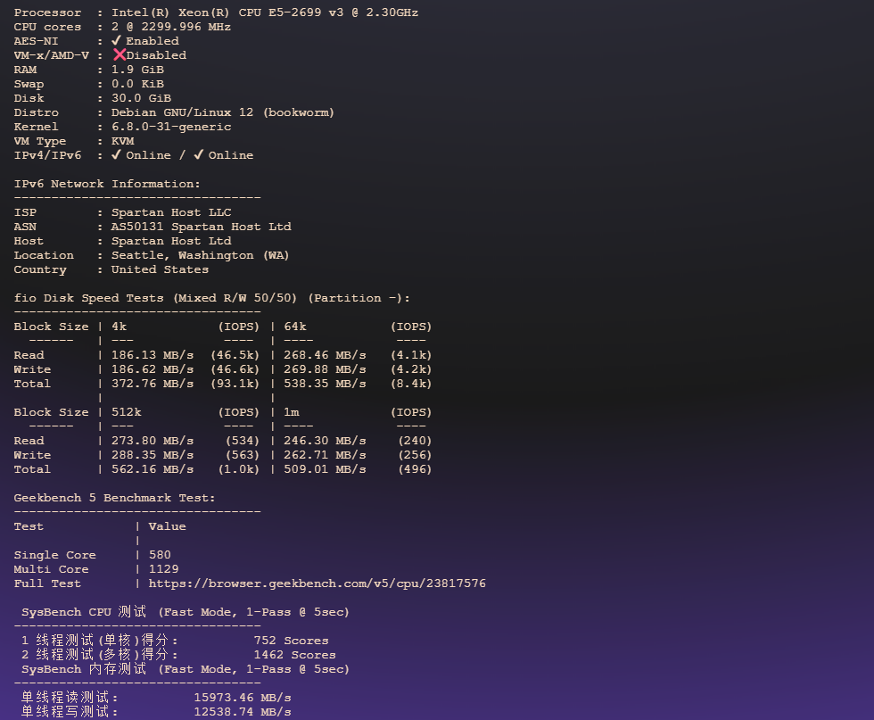Viewport: 874px width, 720px height.
Task: Click the KVM VM type value
Action: [122, 141]
